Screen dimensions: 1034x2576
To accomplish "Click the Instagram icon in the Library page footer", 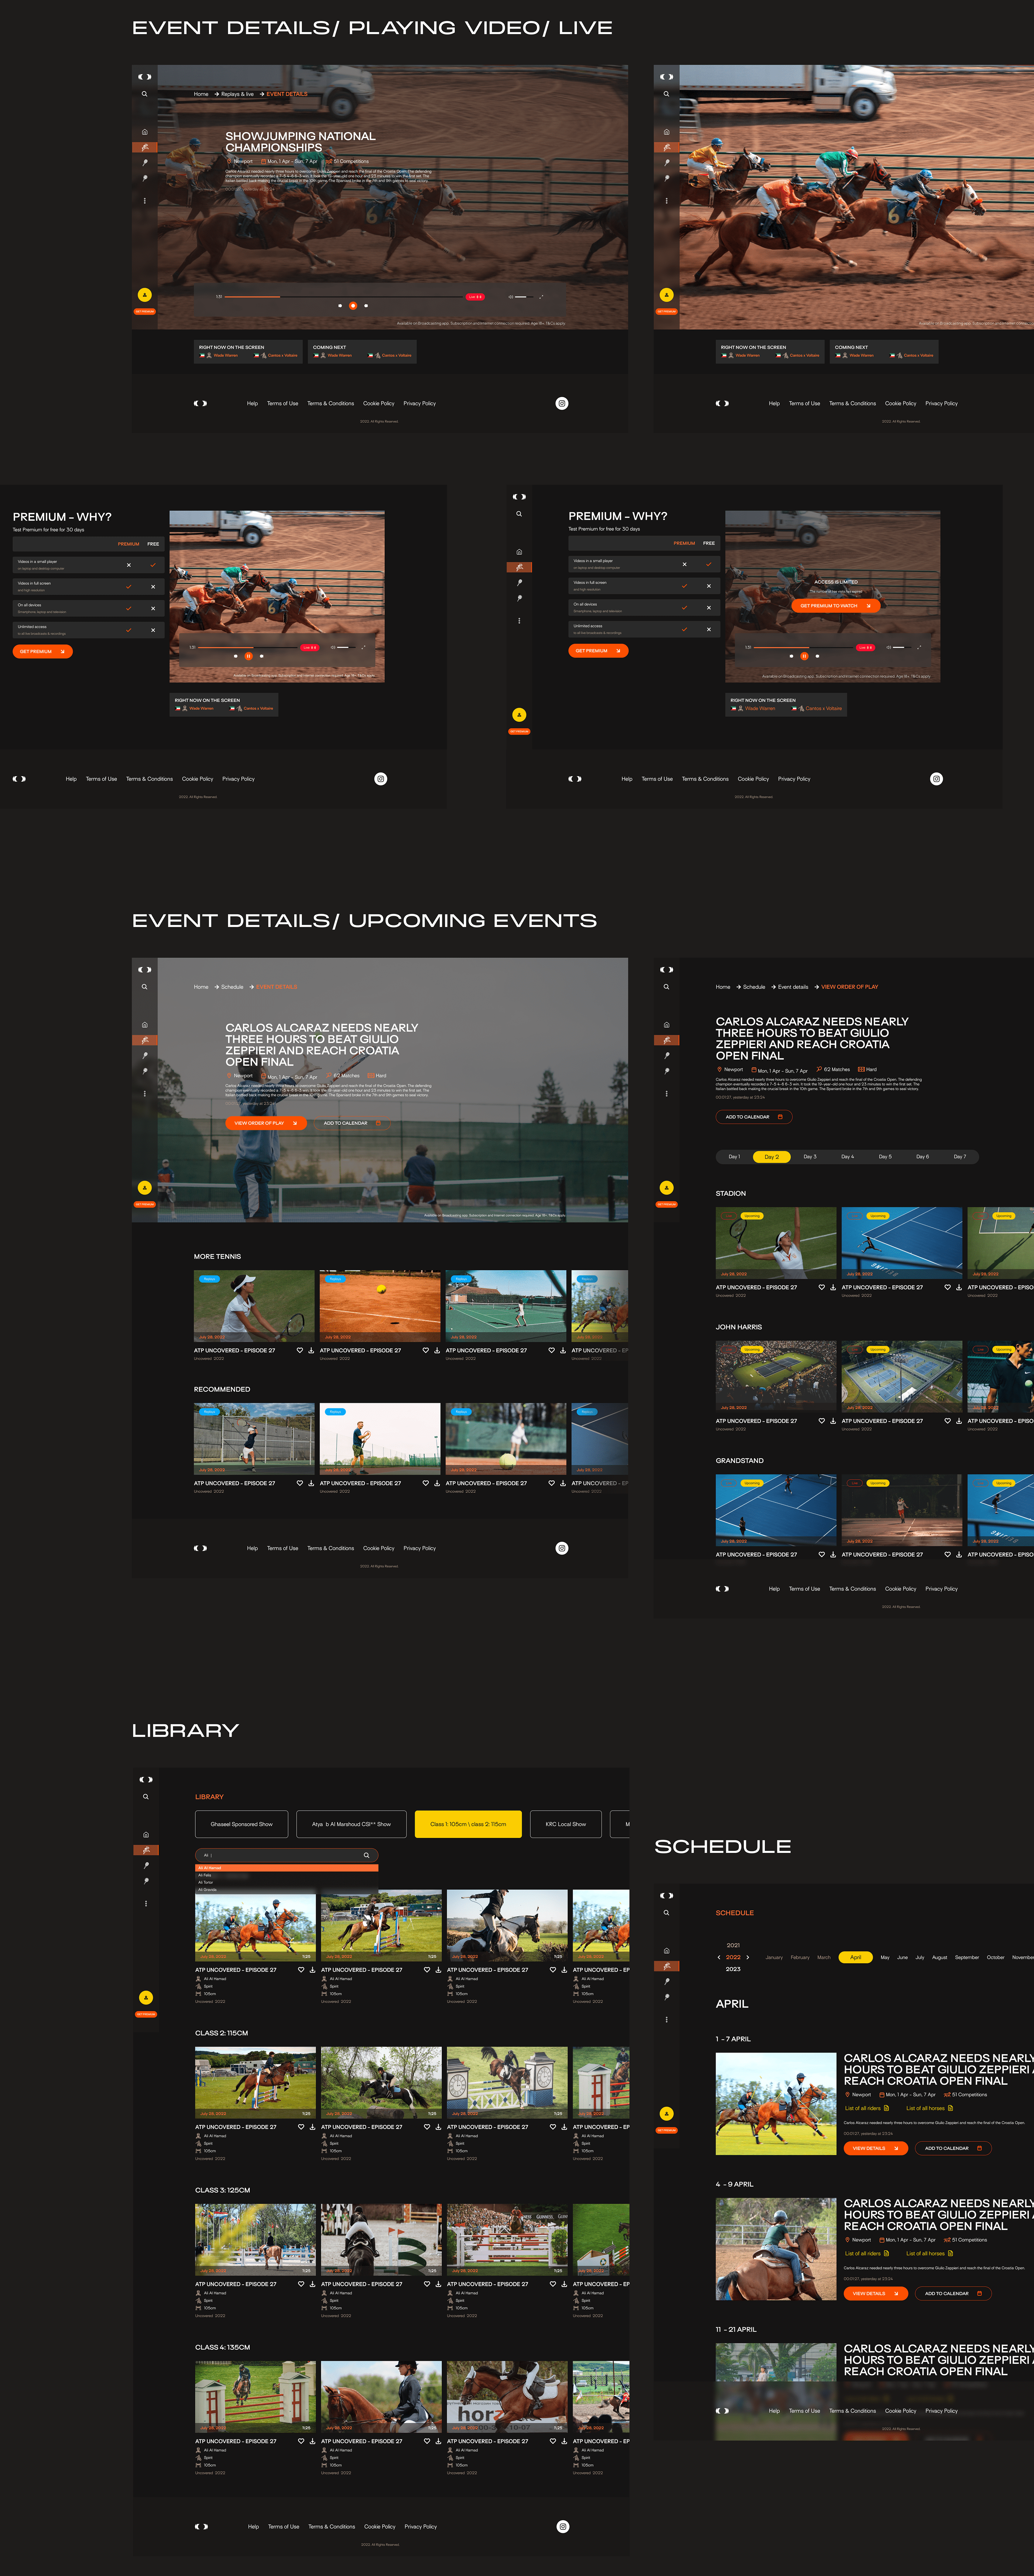I will point(563,2526).
